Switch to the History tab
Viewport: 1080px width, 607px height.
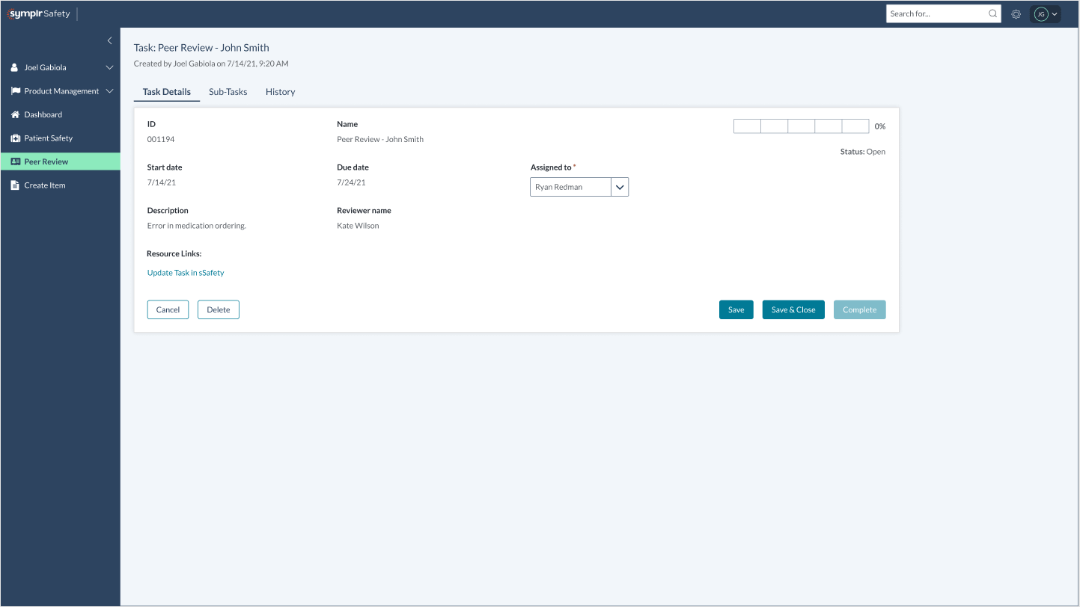[281, 92]
